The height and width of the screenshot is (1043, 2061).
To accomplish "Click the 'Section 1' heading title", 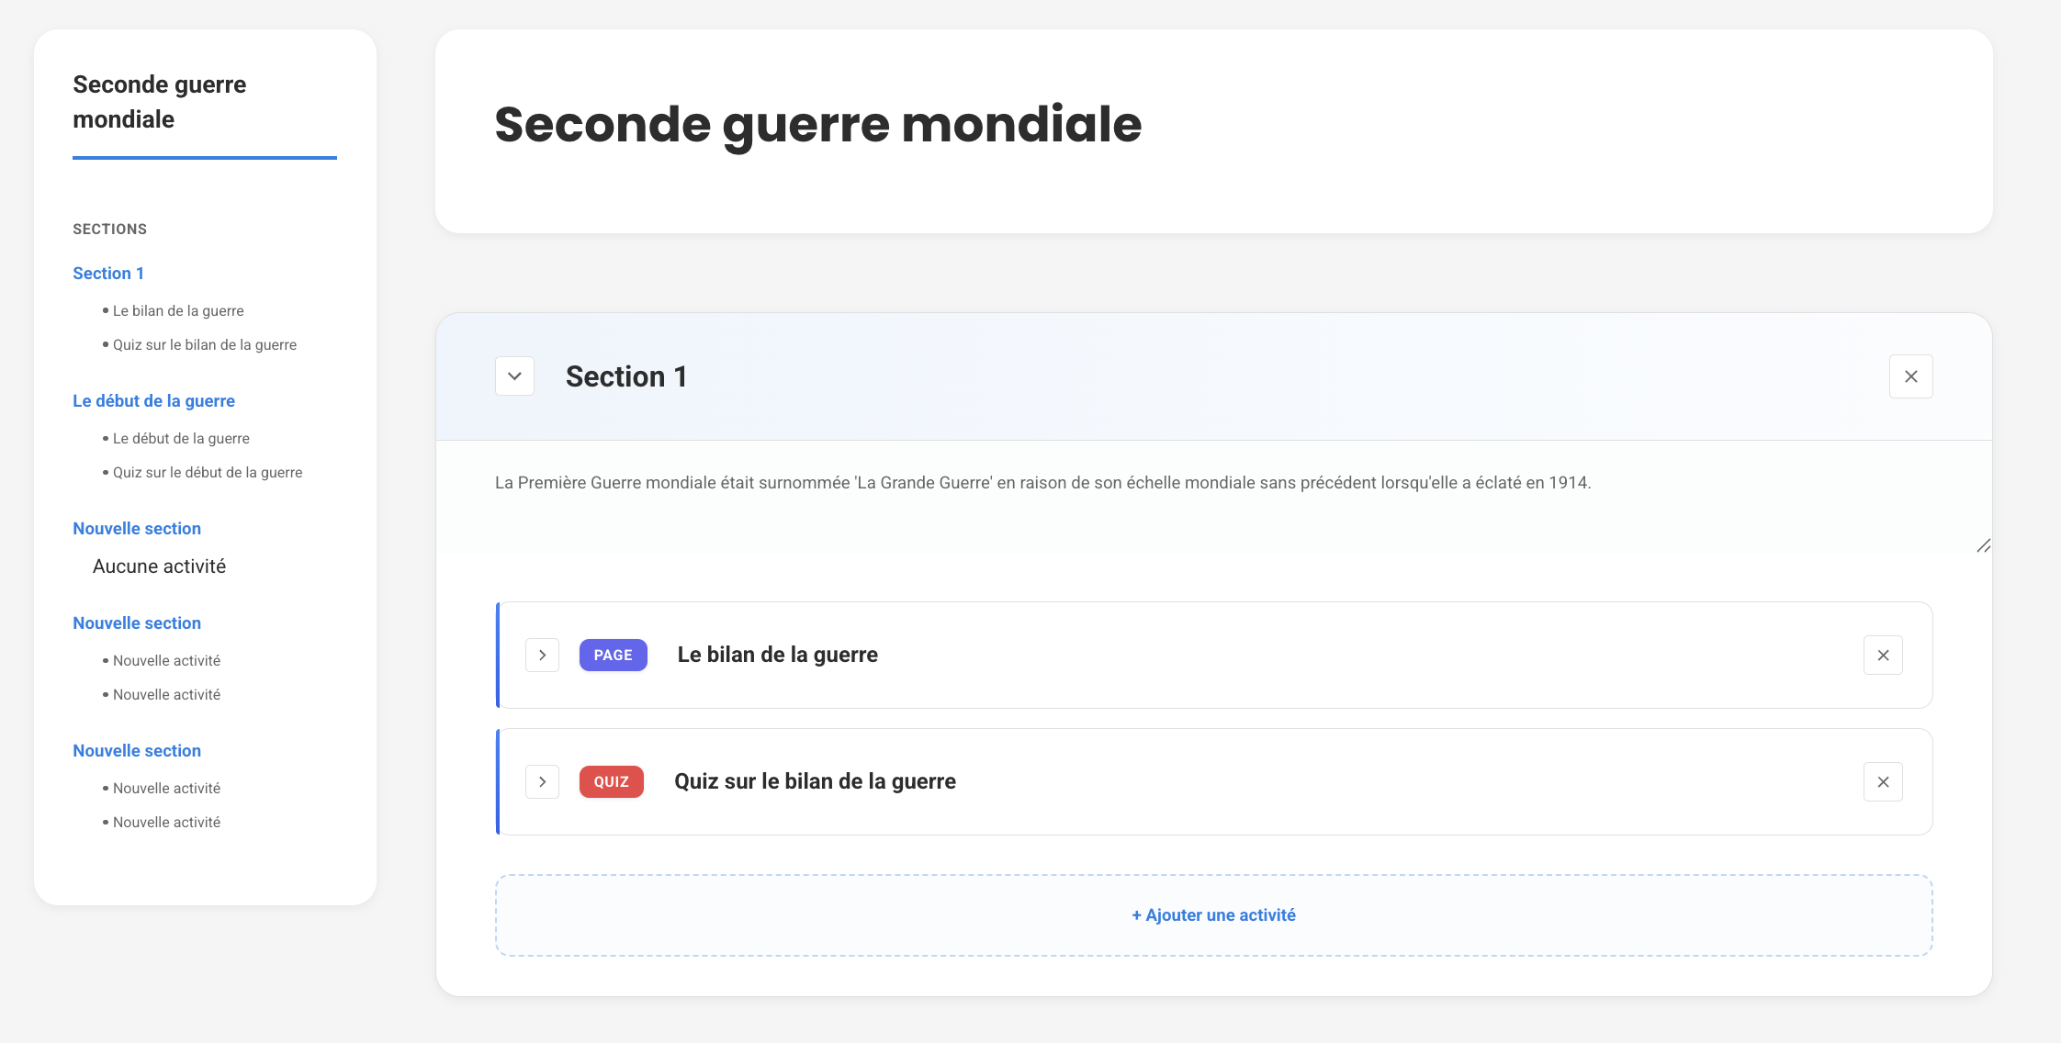I will 626,376.
